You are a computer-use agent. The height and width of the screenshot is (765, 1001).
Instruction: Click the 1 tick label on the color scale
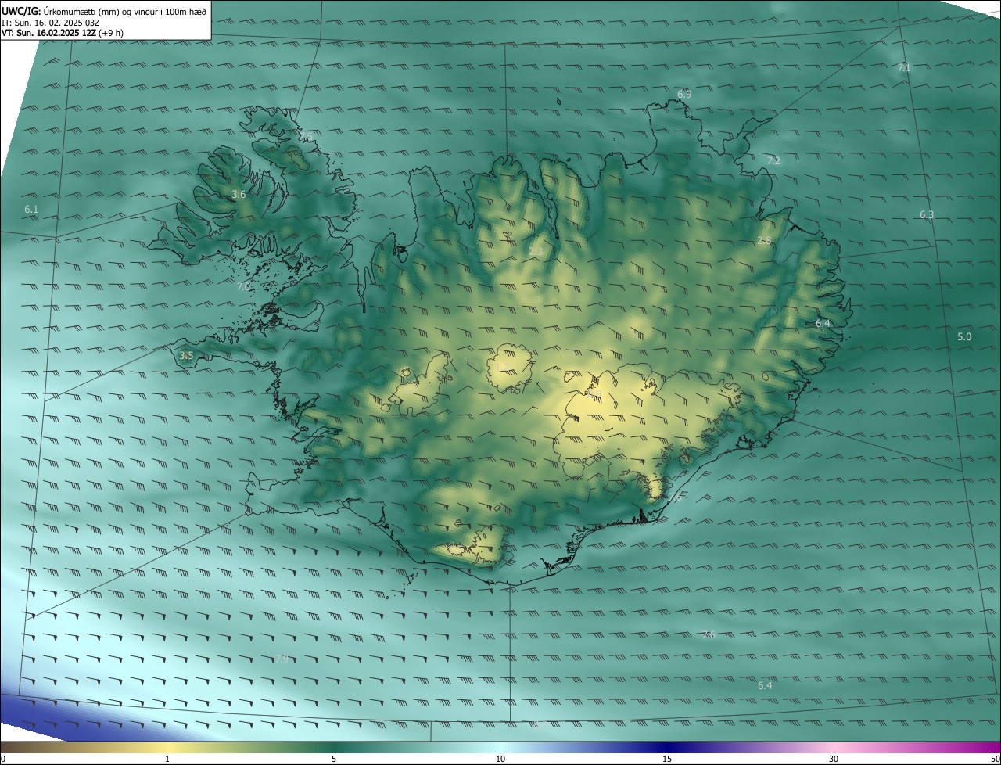[167, 759]
